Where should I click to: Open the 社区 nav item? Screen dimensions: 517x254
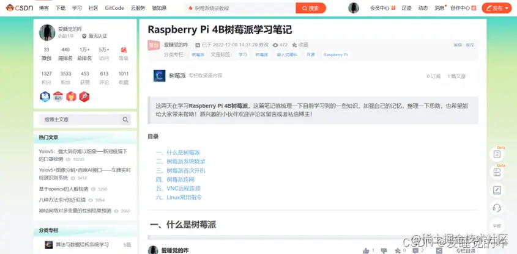point(94,8)
